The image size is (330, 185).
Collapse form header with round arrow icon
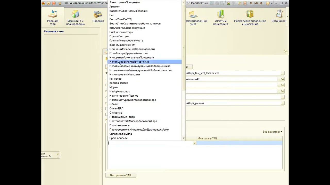(x=285, y=52)
